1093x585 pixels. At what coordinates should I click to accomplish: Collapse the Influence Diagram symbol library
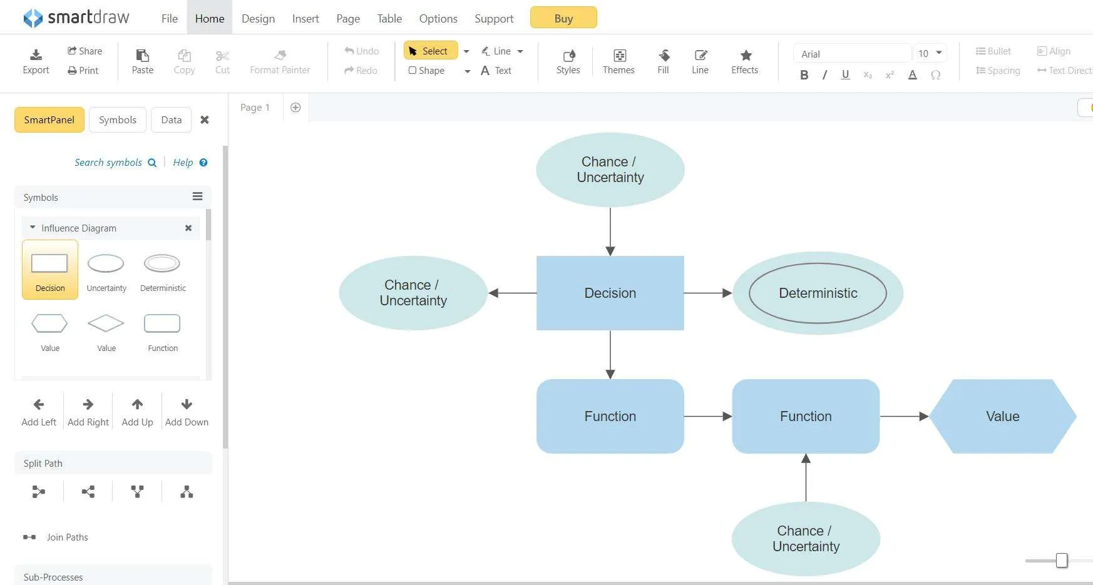coord(33,228)
